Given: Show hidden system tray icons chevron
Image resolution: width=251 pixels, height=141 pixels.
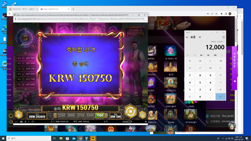Looking at the screenshot, I should 223,138.
